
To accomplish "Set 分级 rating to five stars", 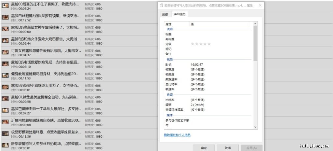I will coord(209,44).
